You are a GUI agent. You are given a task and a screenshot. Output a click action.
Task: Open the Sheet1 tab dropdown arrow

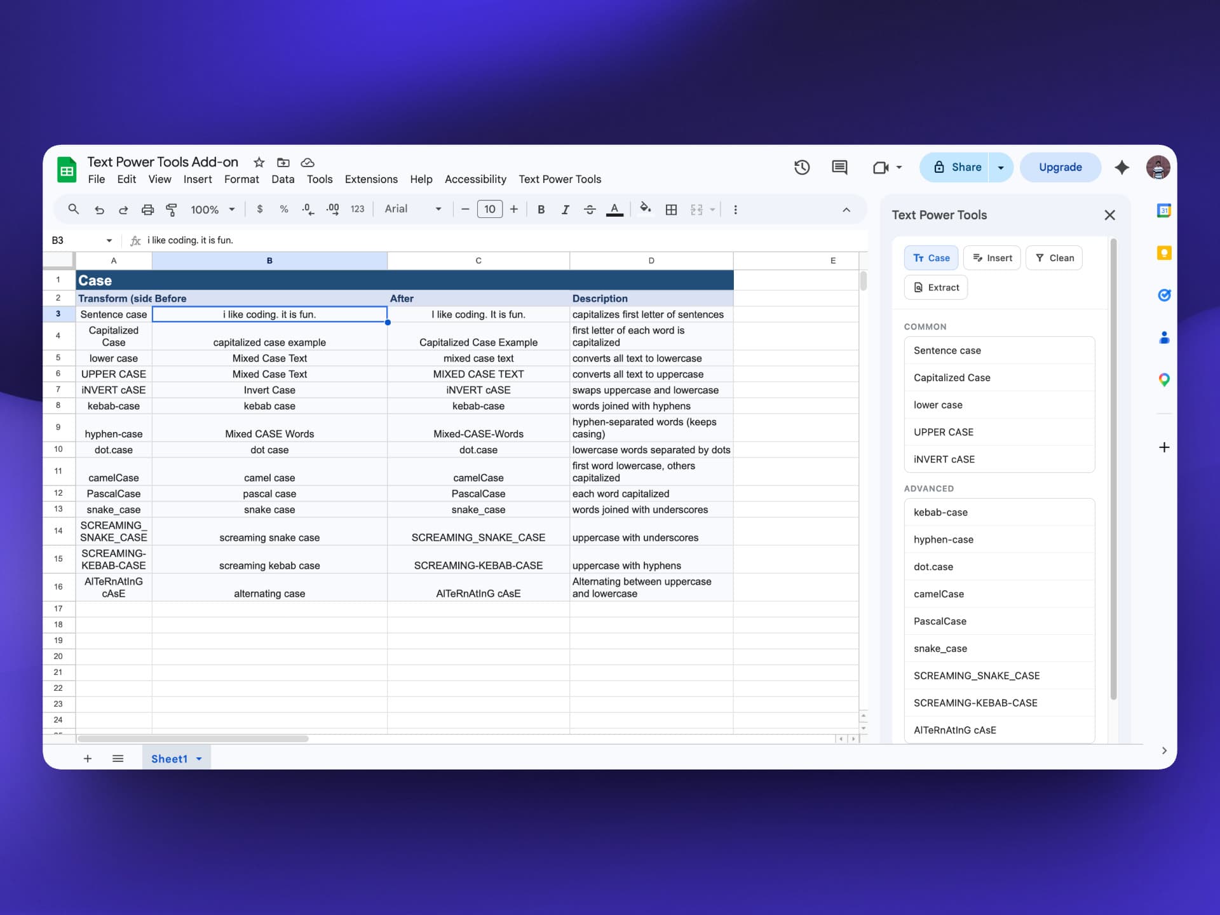click(x=199, y=759)
